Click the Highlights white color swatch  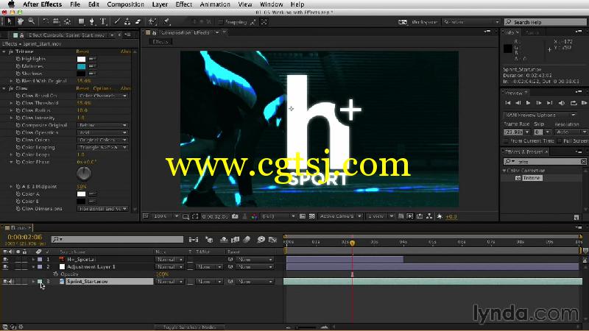point(81,59)
